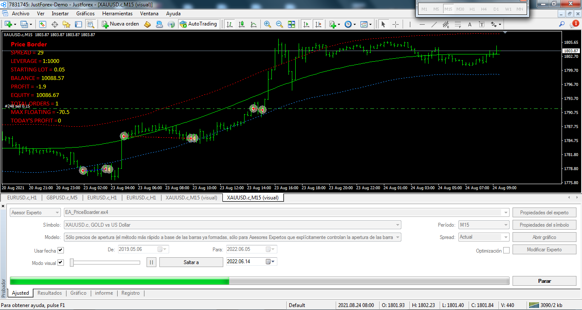Zoom in on the chart
Screen dimensions: 582x310
[x=268, y=24]
